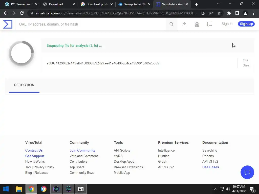This screenshot has height=194, width=259.
Task: Click the browser forward arrow
Action: click(x=14, y=13)
